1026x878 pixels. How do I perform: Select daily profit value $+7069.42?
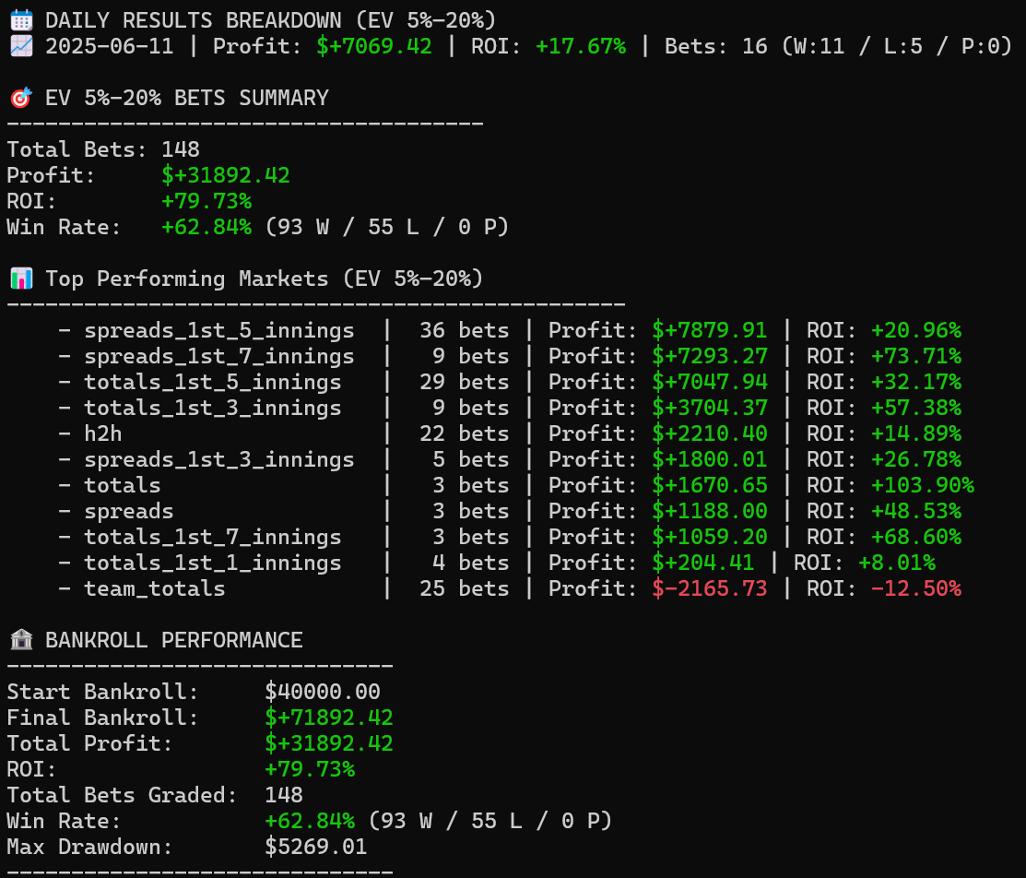[x=374, y=46]
